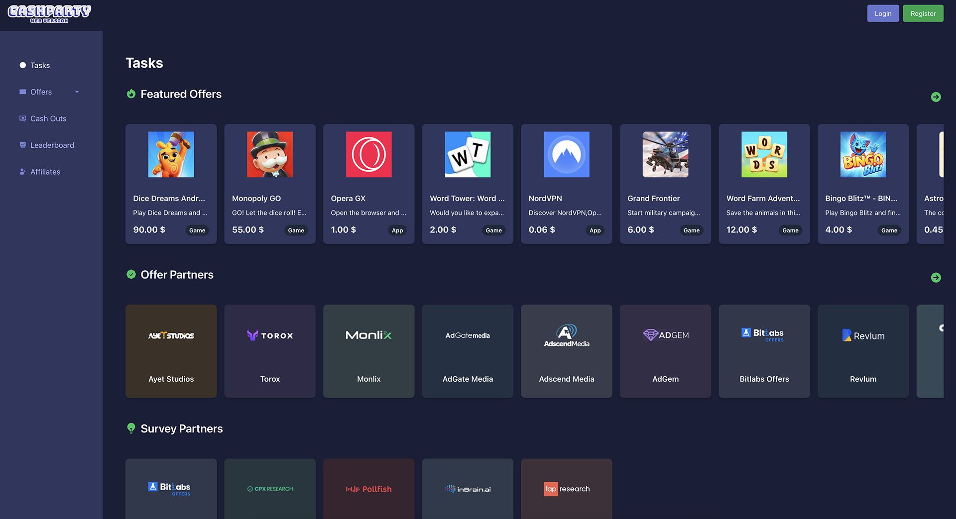The height and width of the screenshot is (519, 956).
Task: Click the Revlum partner logo
Action: (863, 335)
